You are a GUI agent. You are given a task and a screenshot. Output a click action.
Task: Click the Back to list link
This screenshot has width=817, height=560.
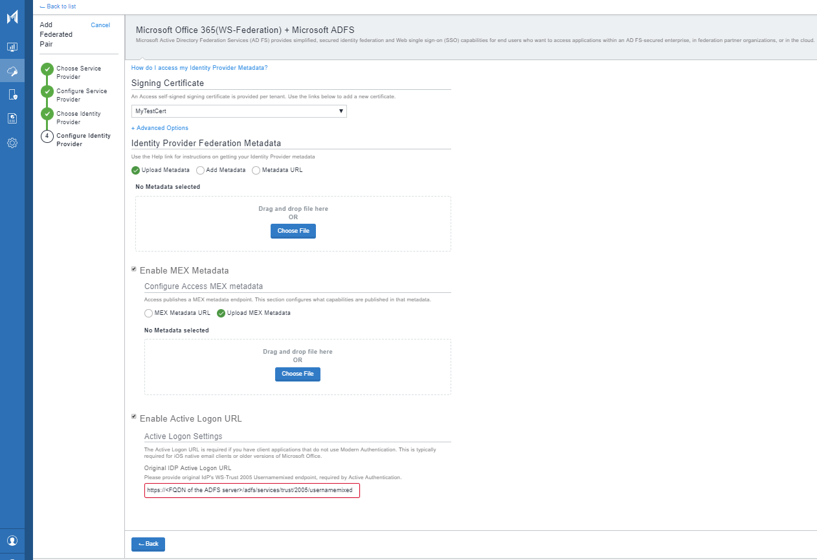58,6
